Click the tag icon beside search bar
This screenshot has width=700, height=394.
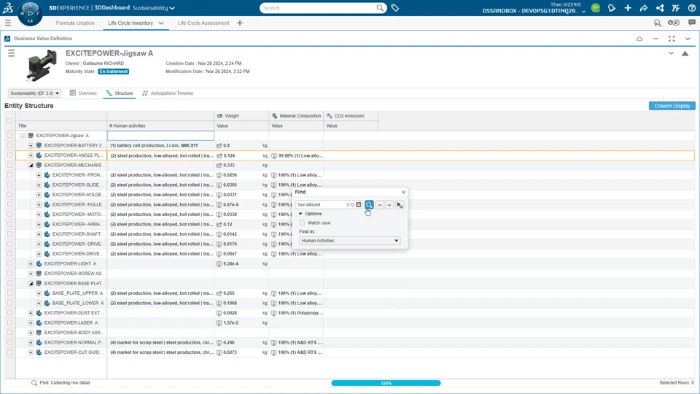395,7
